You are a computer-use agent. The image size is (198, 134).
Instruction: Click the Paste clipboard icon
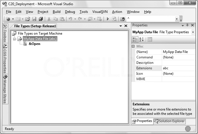coord(62,19)
